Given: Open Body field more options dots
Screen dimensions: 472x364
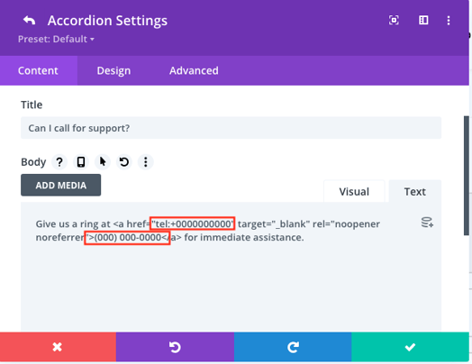Looking at the screenshot, I should tap(146, 162).
